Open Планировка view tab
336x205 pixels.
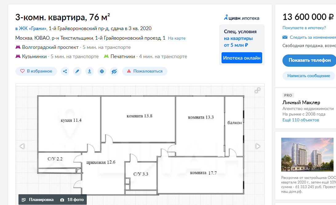[x=38, y=200]
